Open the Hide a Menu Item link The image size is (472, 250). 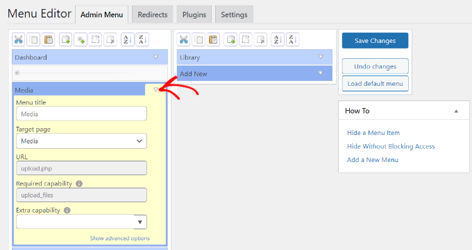(x=373, y=133)
